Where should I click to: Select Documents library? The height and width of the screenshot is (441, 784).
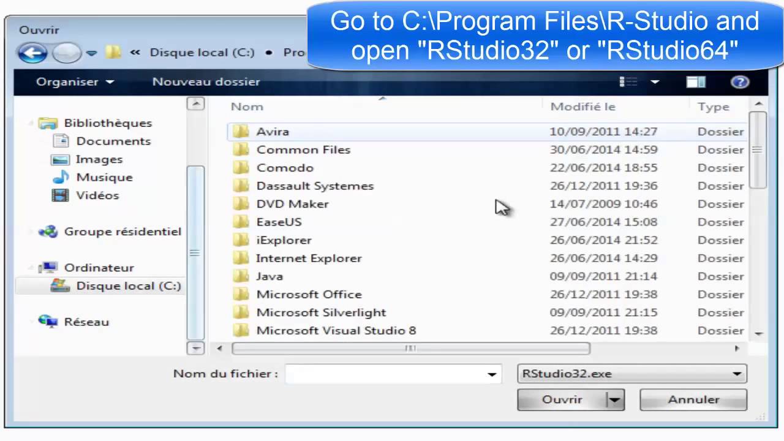pyautogui.click(x=113, y=141)
